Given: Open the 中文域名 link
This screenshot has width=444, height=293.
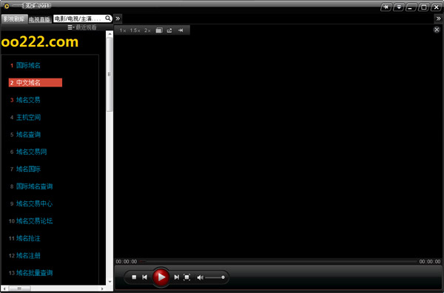Looking at the screenshot, I should point(28,83).
